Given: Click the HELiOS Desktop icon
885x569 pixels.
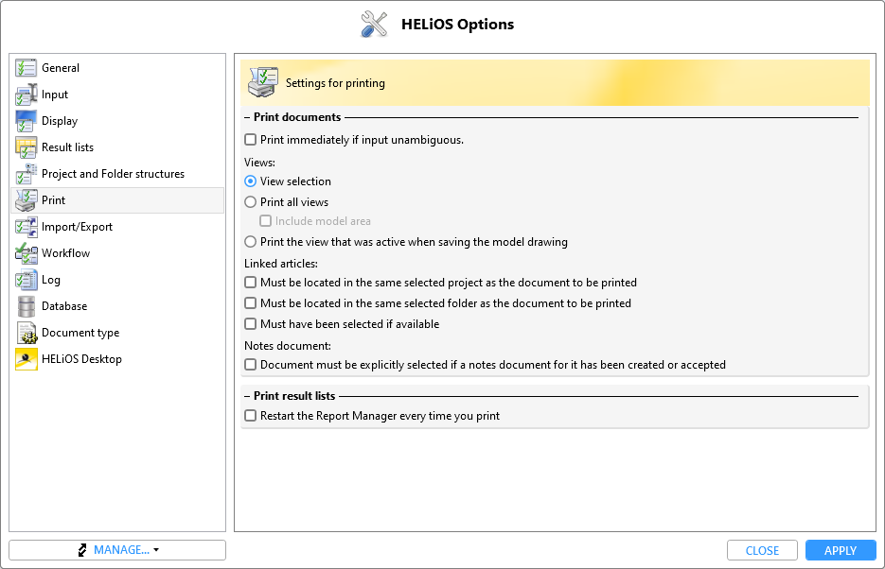Looking at the screenshot, I should [x=26, y=359].
